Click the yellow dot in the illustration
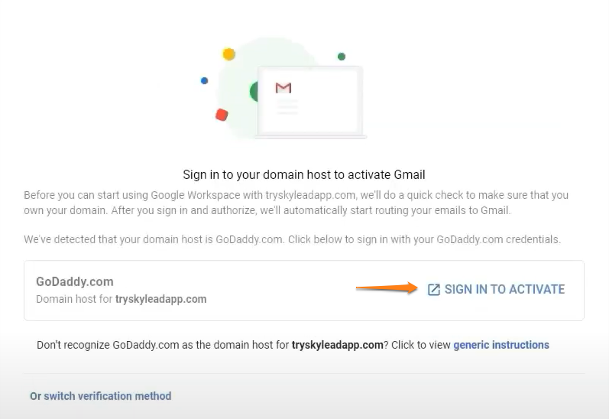 coord(228,54)
